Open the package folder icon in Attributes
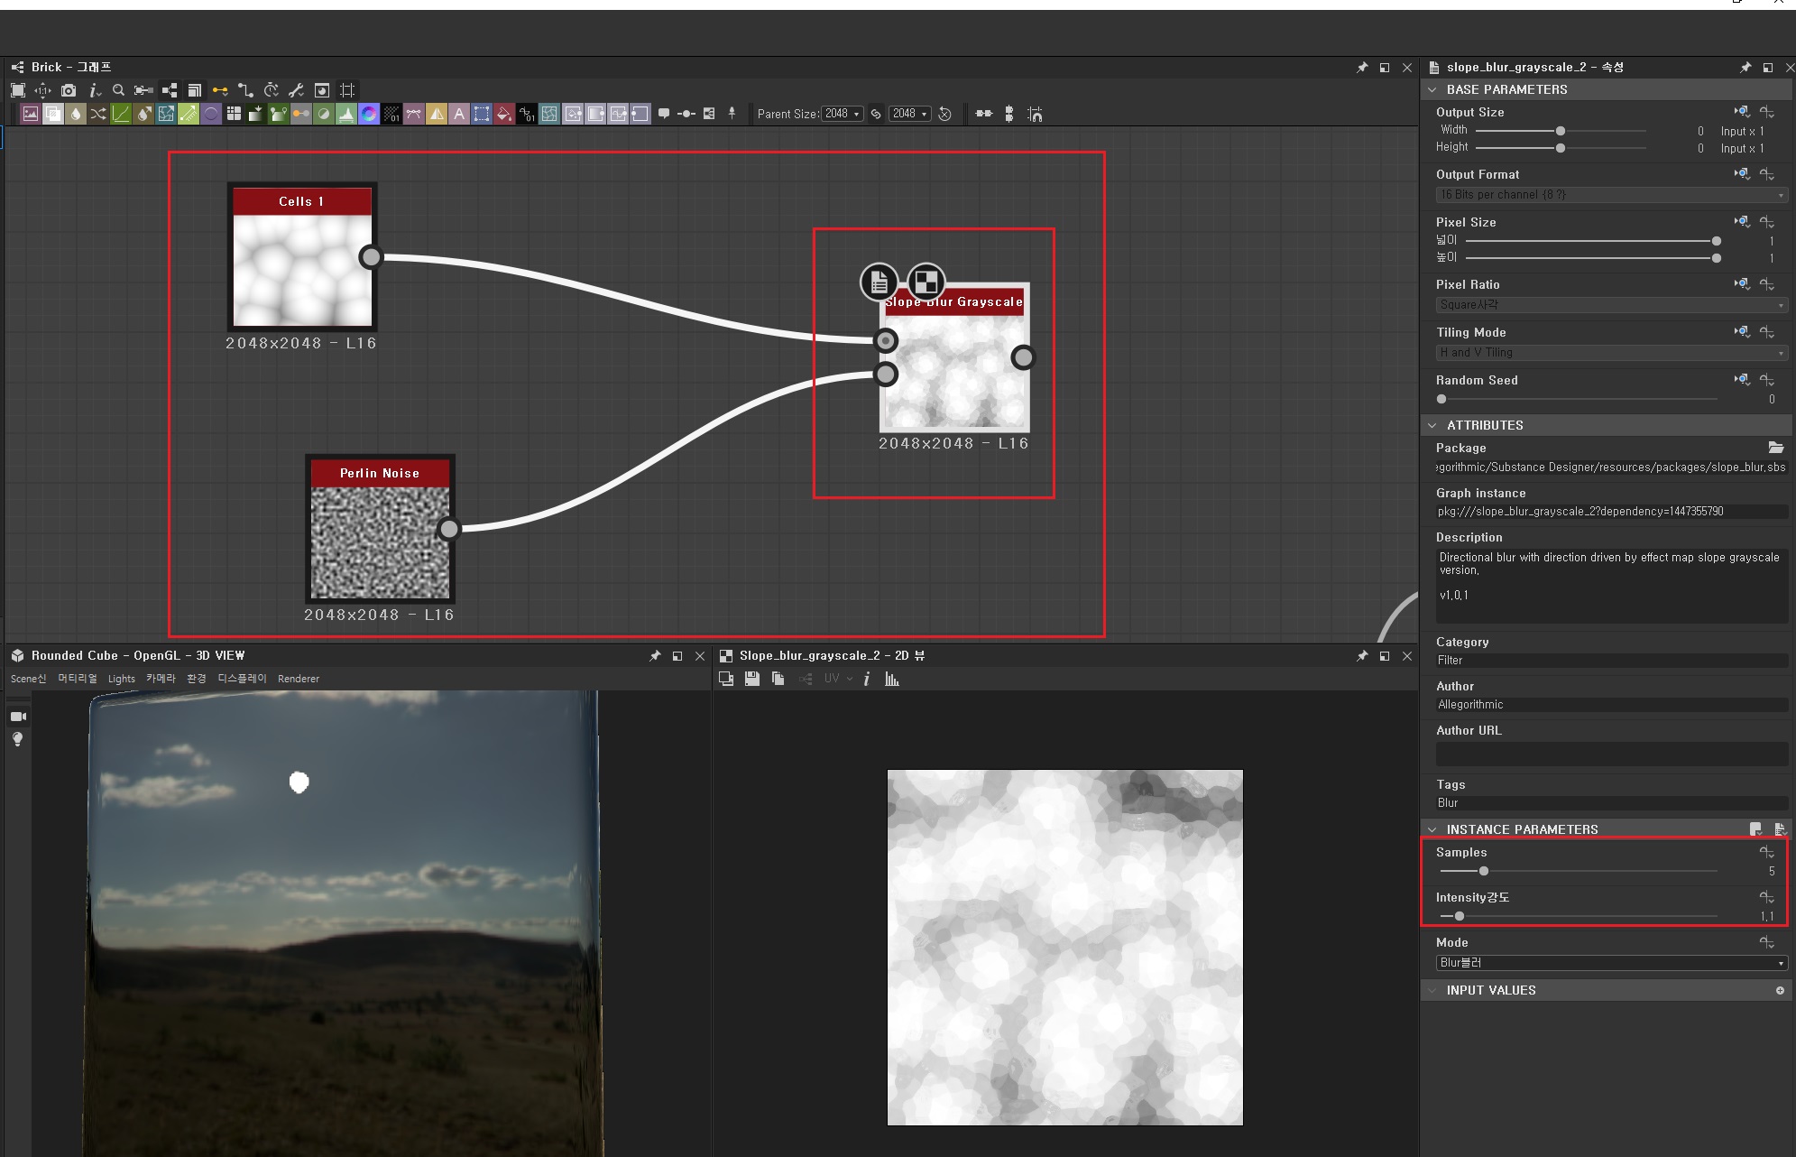This screenshot has width=1796, height=1157. pyautogui.click(x=1775, y=448)
